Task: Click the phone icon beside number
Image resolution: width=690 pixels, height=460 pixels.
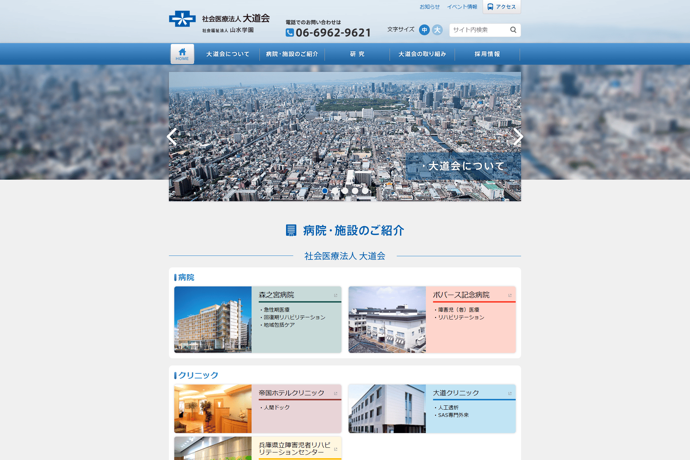Action: pyautogui.click(x=290, y=33)
